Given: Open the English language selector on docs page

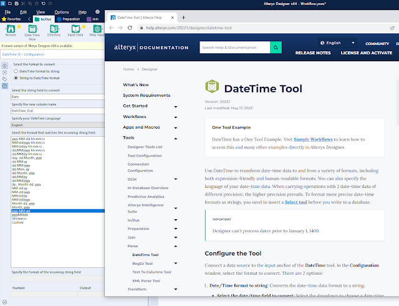Looking at the screenshot, I should (337, 43).
